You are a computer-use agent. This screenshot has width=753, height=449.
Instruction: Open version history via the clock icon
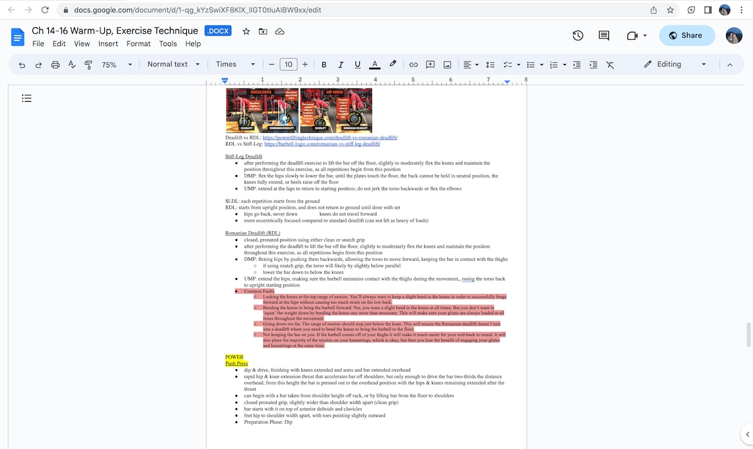[x=577, y=36]
